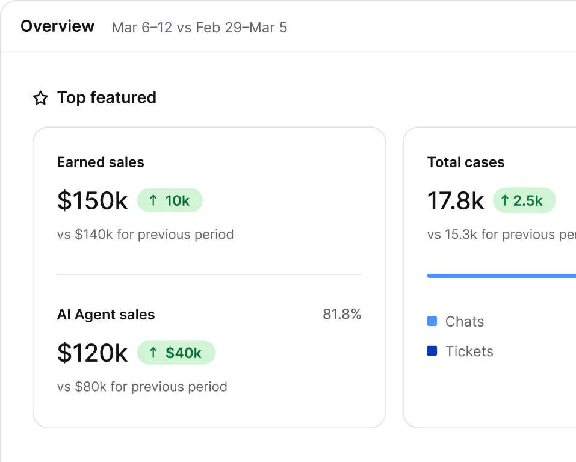Toggle the Tickets legend label
Viewport: 576px width, 462px height.
(x=469, y=351)
